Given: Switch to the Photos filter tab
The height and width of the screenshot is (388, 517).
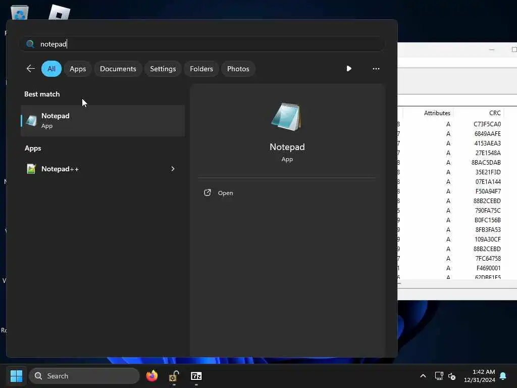Looking at the screenshot, I should pyautogui.click(x=238, y=69).
